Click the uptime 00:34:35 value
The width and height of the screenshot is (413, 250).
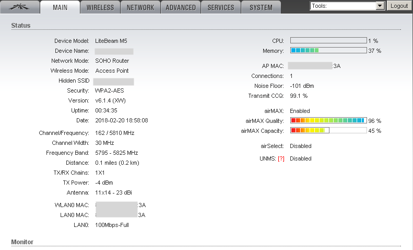pos(106,110)
